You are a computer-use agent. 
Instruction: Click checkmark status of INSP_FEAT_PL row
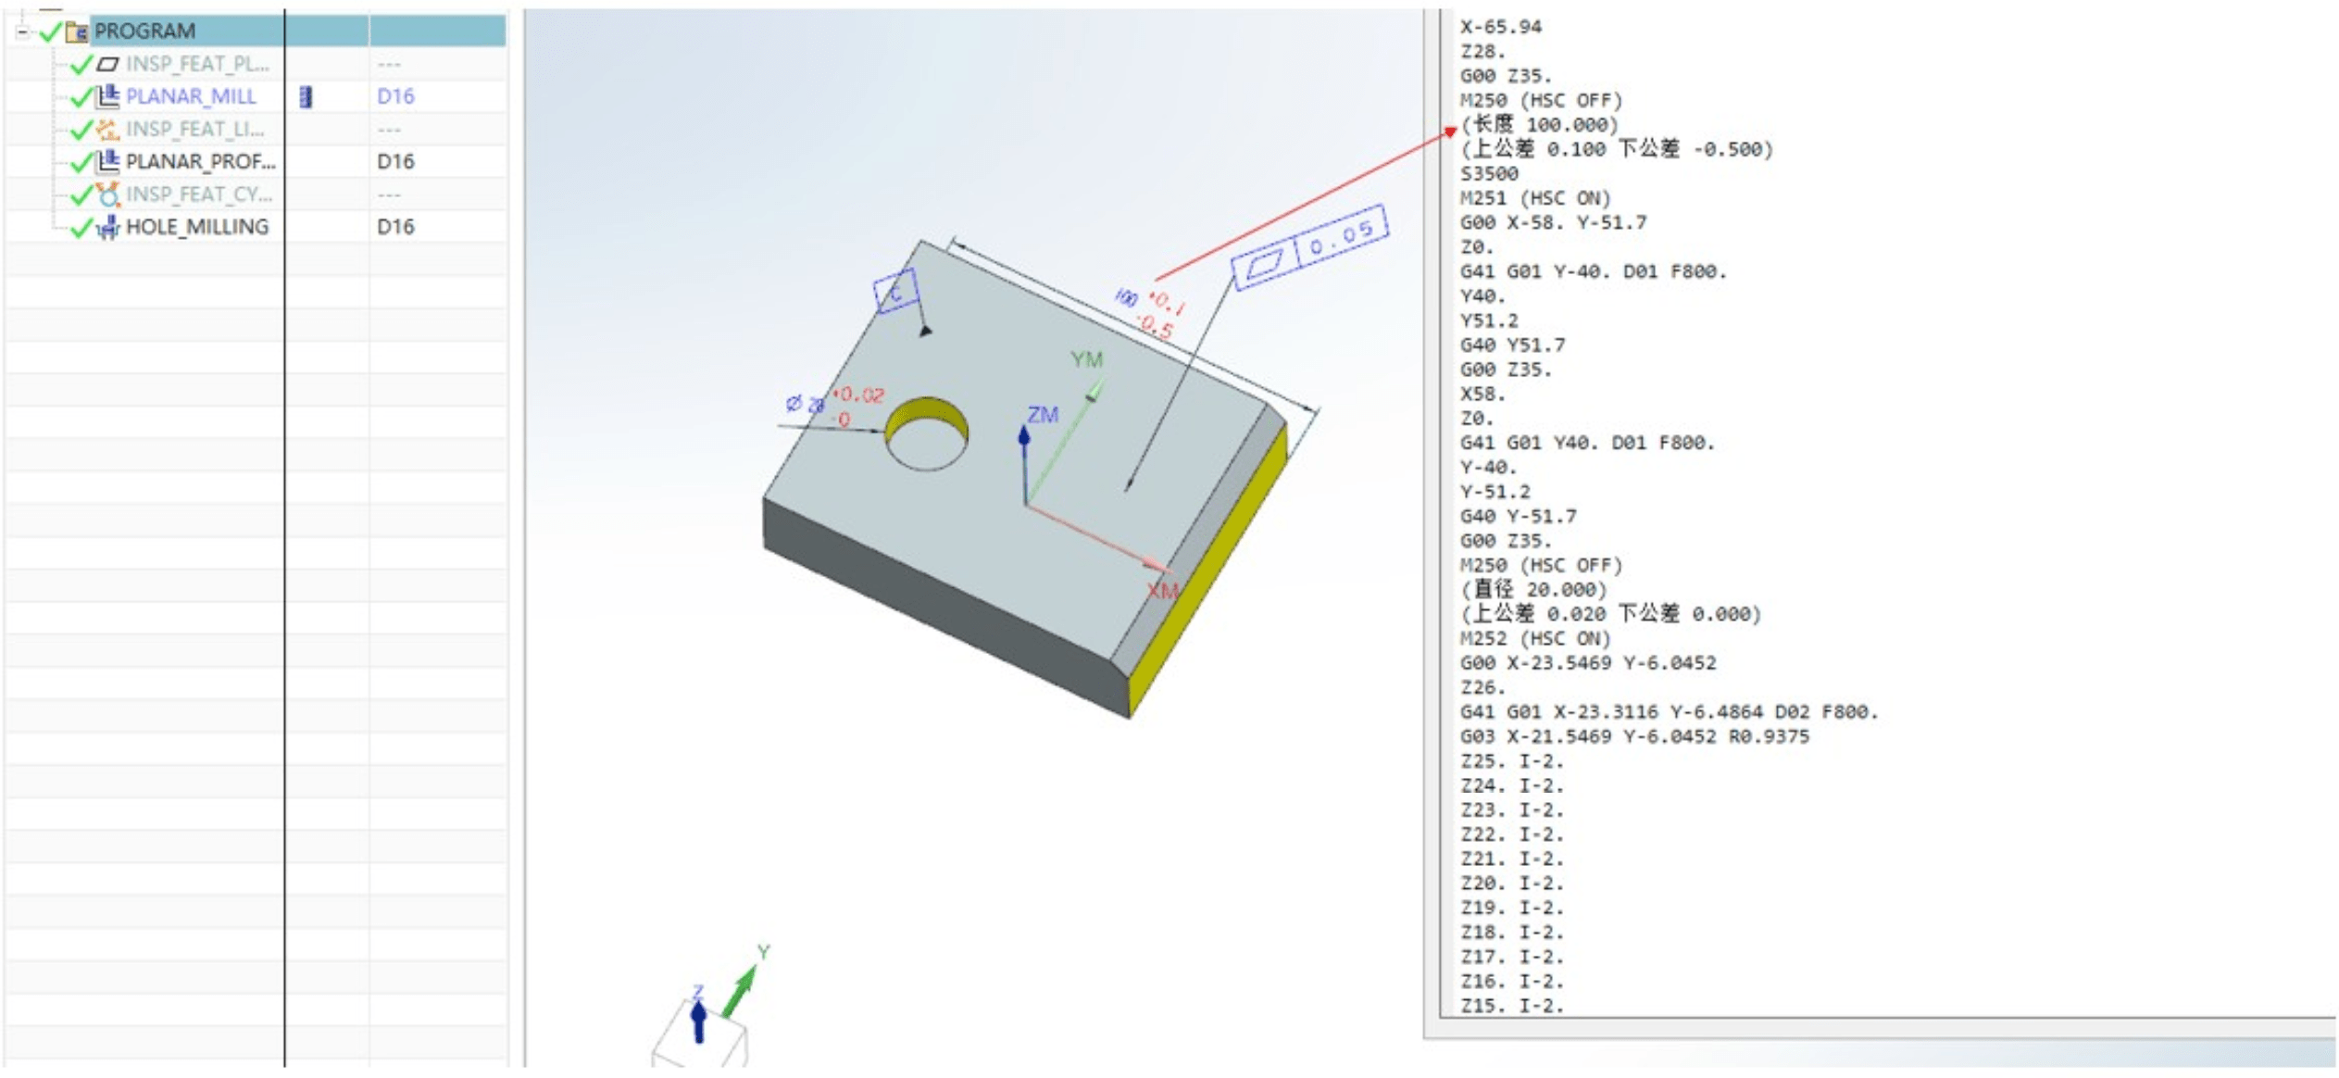[81, 64]
